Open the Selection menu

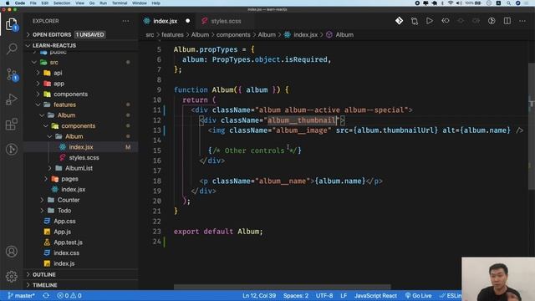pos(62,3)
